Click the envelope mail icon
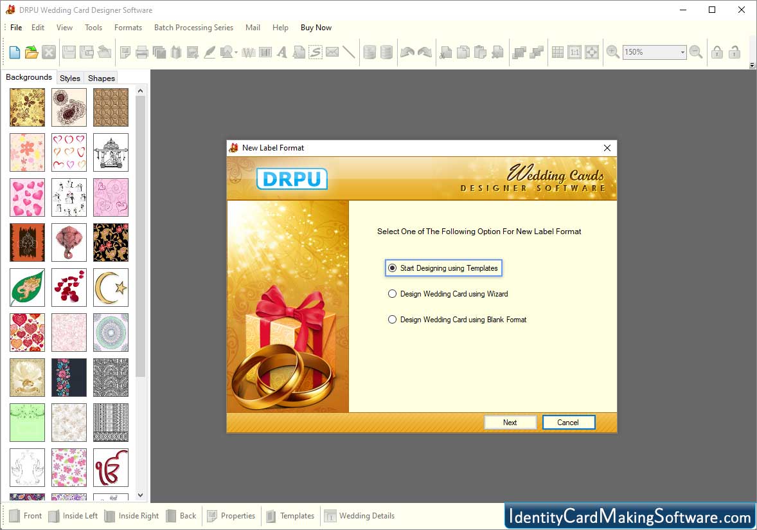The width and height of the screenshot is (757, 530). 332,52
